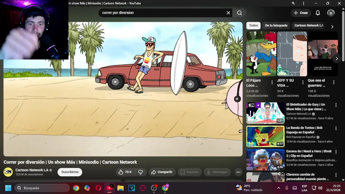
Task: Clear the search box with the X icon
Action: 228,13
